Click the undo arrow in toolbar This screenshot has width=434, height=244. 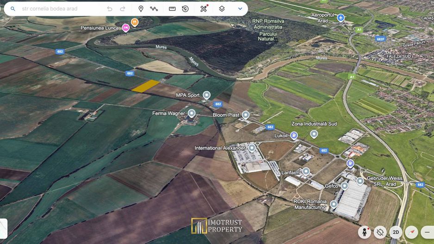coord(110,9)
